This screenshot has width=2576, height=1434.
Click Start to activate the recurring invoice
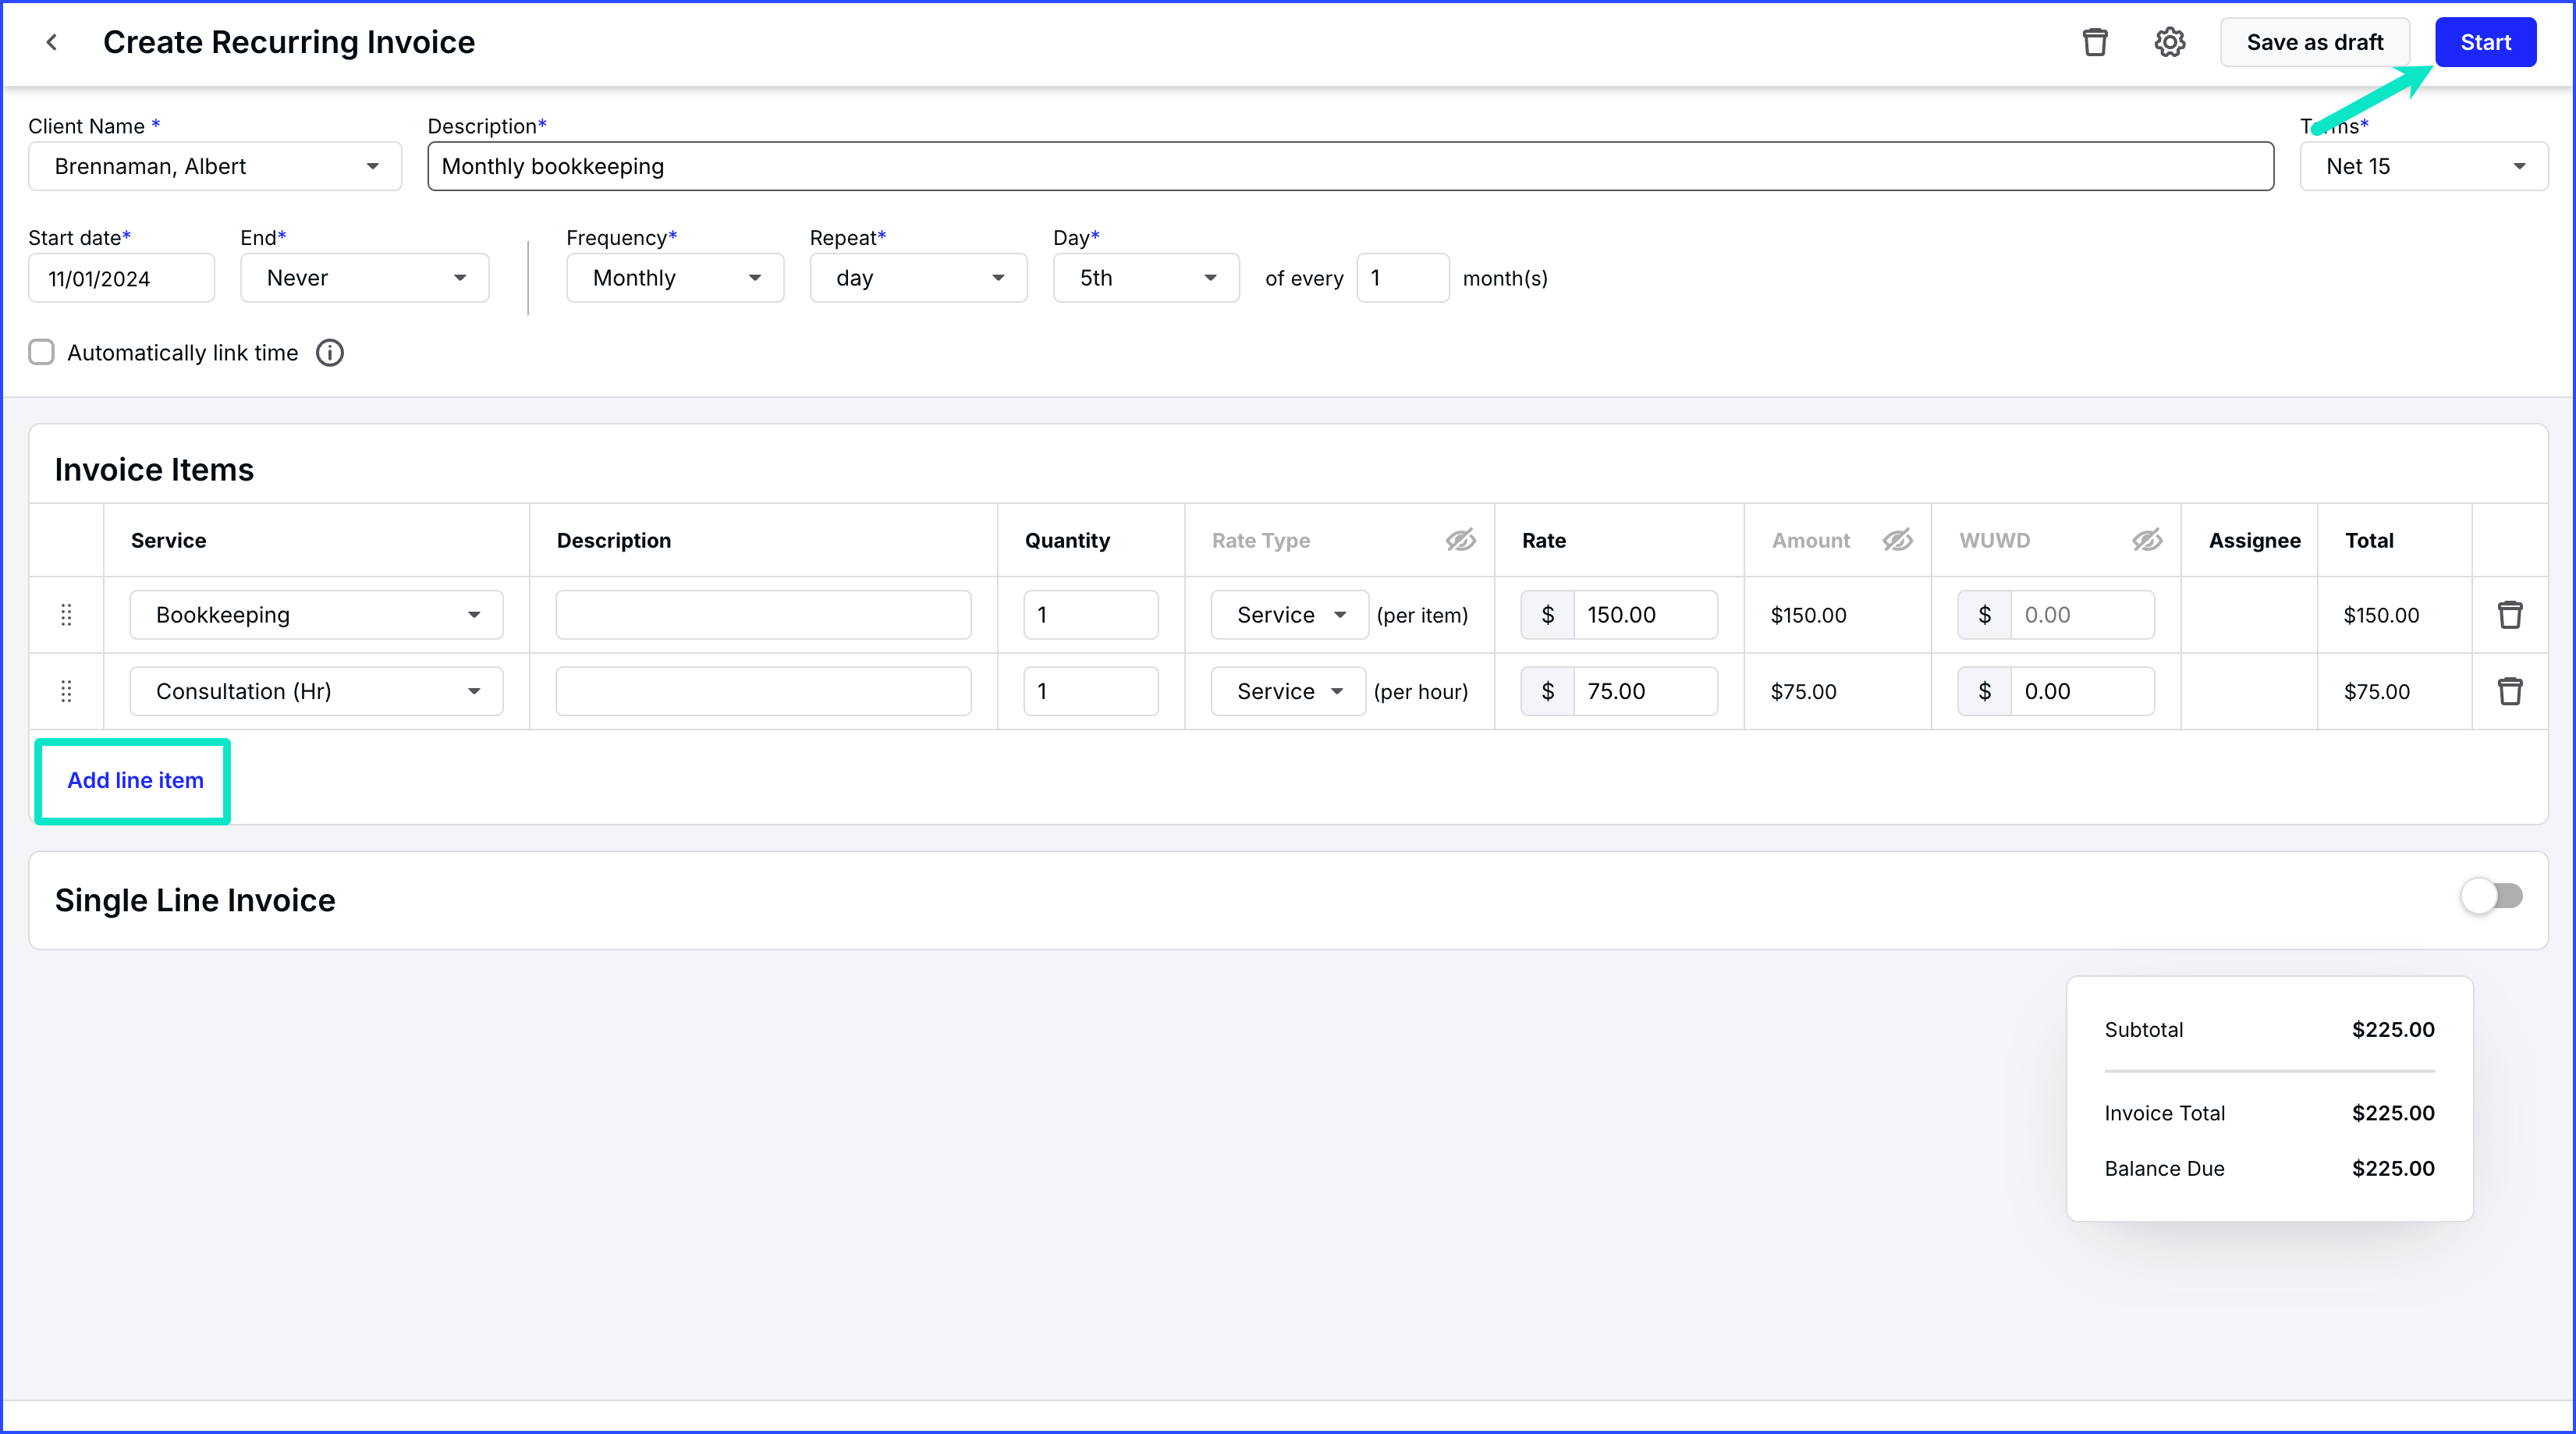point(2486,42)
